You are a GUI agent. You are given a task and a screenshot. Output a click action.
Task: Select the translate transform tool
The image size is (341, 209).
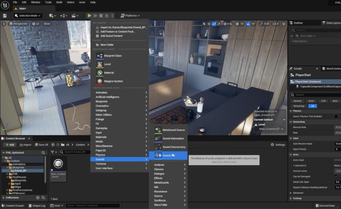[x=209, y=24]
